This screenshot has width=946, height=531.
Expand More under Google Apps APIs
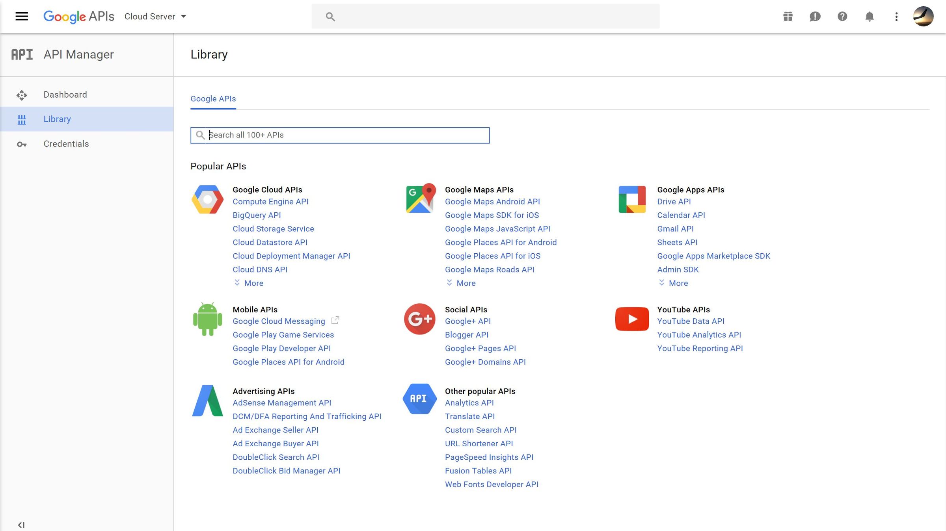(x=673, y=283)
